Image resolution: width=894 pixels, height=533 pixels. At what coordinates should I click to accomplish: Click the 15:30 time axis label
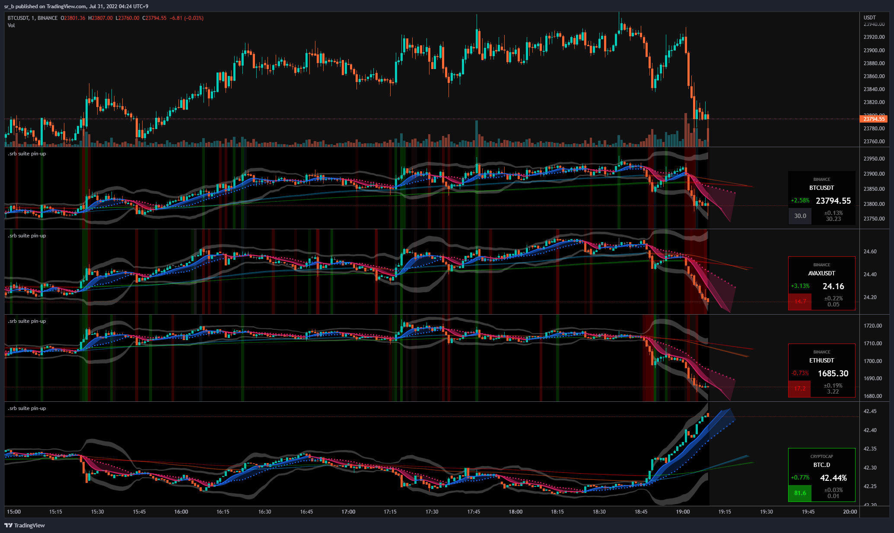[x=98, y=512]
